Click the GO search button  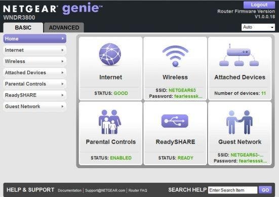pos(265,190)
